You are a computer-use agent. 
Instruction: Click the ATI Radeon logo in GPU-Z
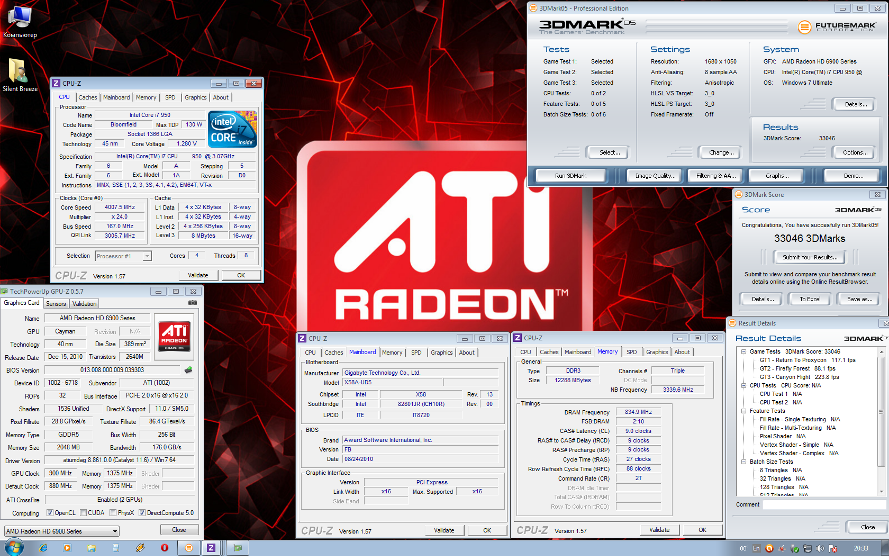click(x=174, y=337)
